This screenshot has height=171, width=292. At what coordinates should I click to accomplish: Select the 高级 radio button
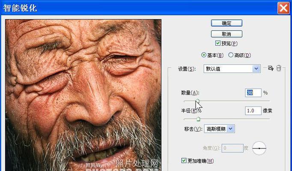tap(231, 55)
